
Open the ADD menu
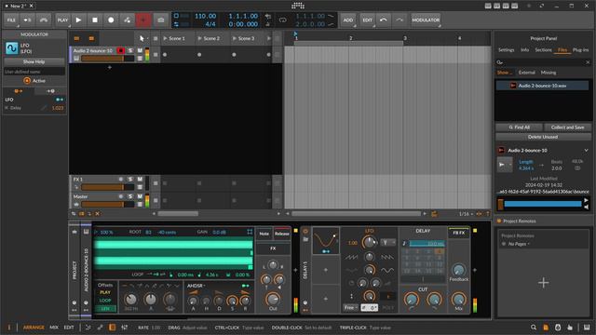(x=348, y=20)
